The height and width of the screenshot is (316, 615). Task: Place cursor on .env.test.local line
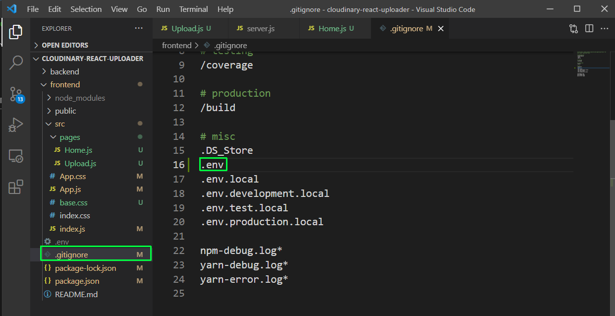tap(244, 208)
